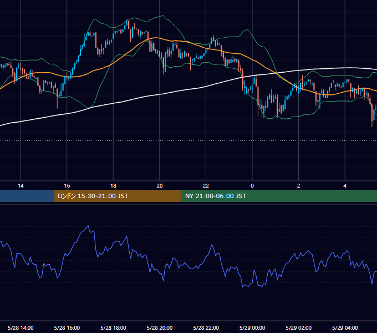Click hour label '16' on price chart axis

point(67,186)
